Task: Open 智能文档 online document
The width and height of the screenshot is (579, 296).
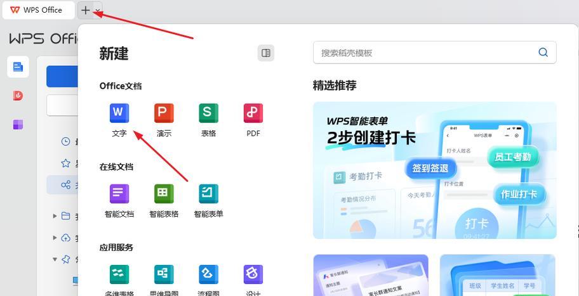Action: (x=119, y=201)
